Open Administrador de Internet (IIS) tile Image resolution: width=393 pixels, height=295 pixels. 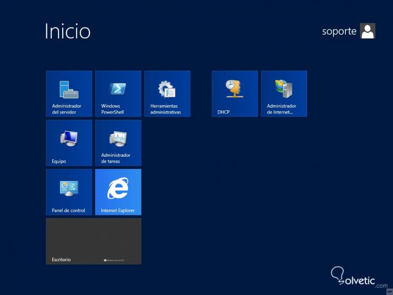[284, 93]
